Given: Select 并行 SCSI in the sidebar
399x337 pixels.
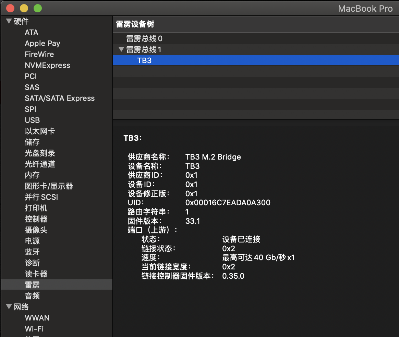Looking at the screenshot, I should point(41,197).
